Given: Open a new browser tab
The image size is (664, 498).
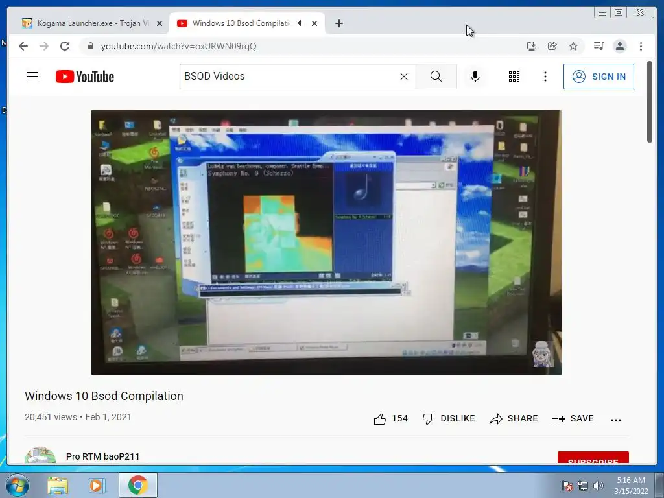Looking at the screenshot, I should pos(338,23).
